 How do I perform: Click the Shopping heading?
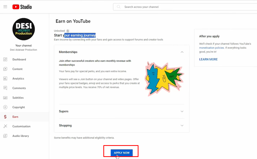65,125
